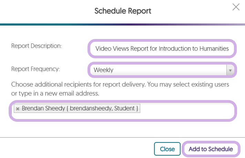This screenshot has height=158, width=245.
Task: Close the Schedule Report dialog with X
Action: tap(236, 7)
